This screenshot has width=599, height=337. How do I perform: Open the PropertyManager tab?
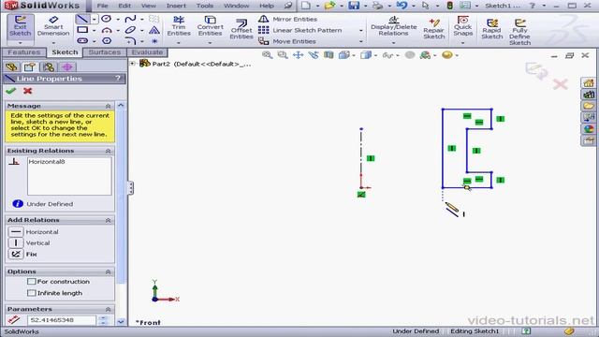(30, 66)
